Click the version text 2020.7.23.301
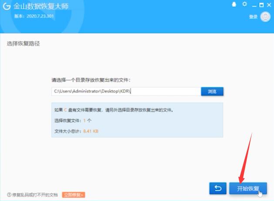 [40, 16]
